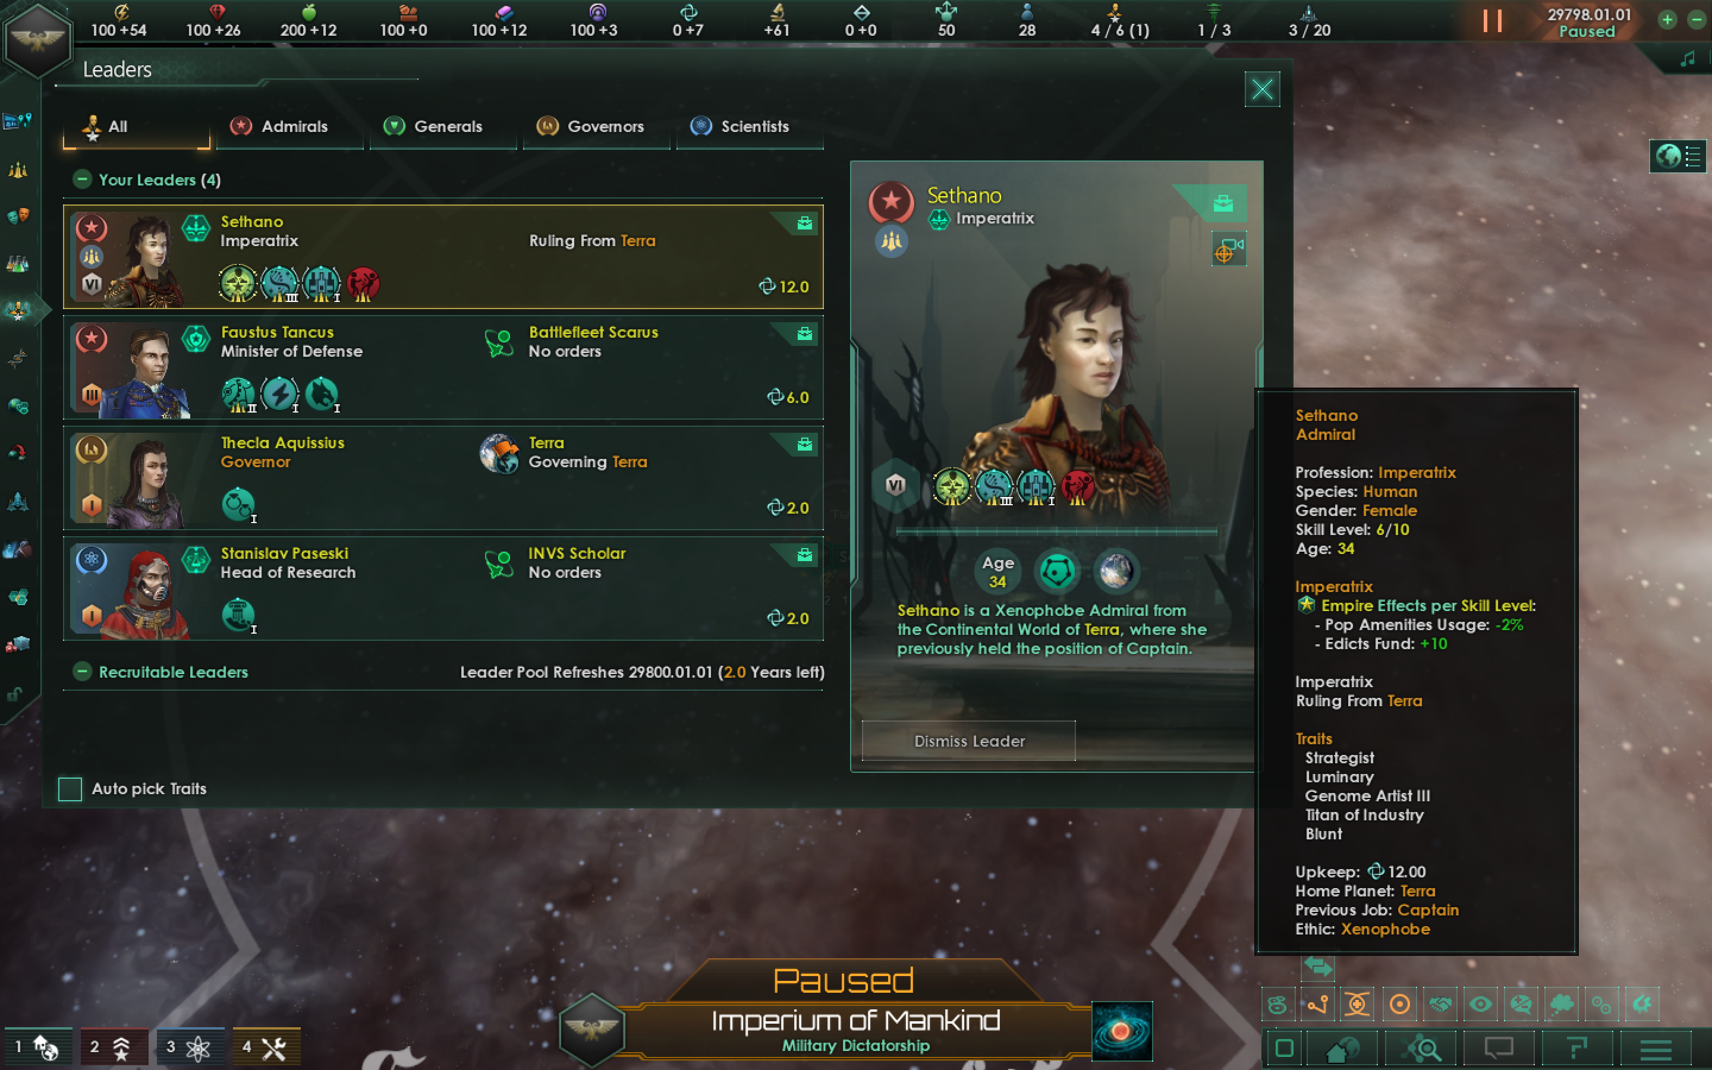Toggle the game pause button
This screenshot has height=1070, width=1712.
[x=1493, y=21]
